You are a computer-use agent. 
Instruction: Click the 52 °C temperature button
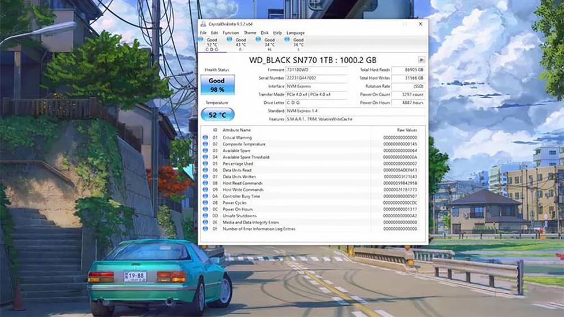(x=218, y=115)
